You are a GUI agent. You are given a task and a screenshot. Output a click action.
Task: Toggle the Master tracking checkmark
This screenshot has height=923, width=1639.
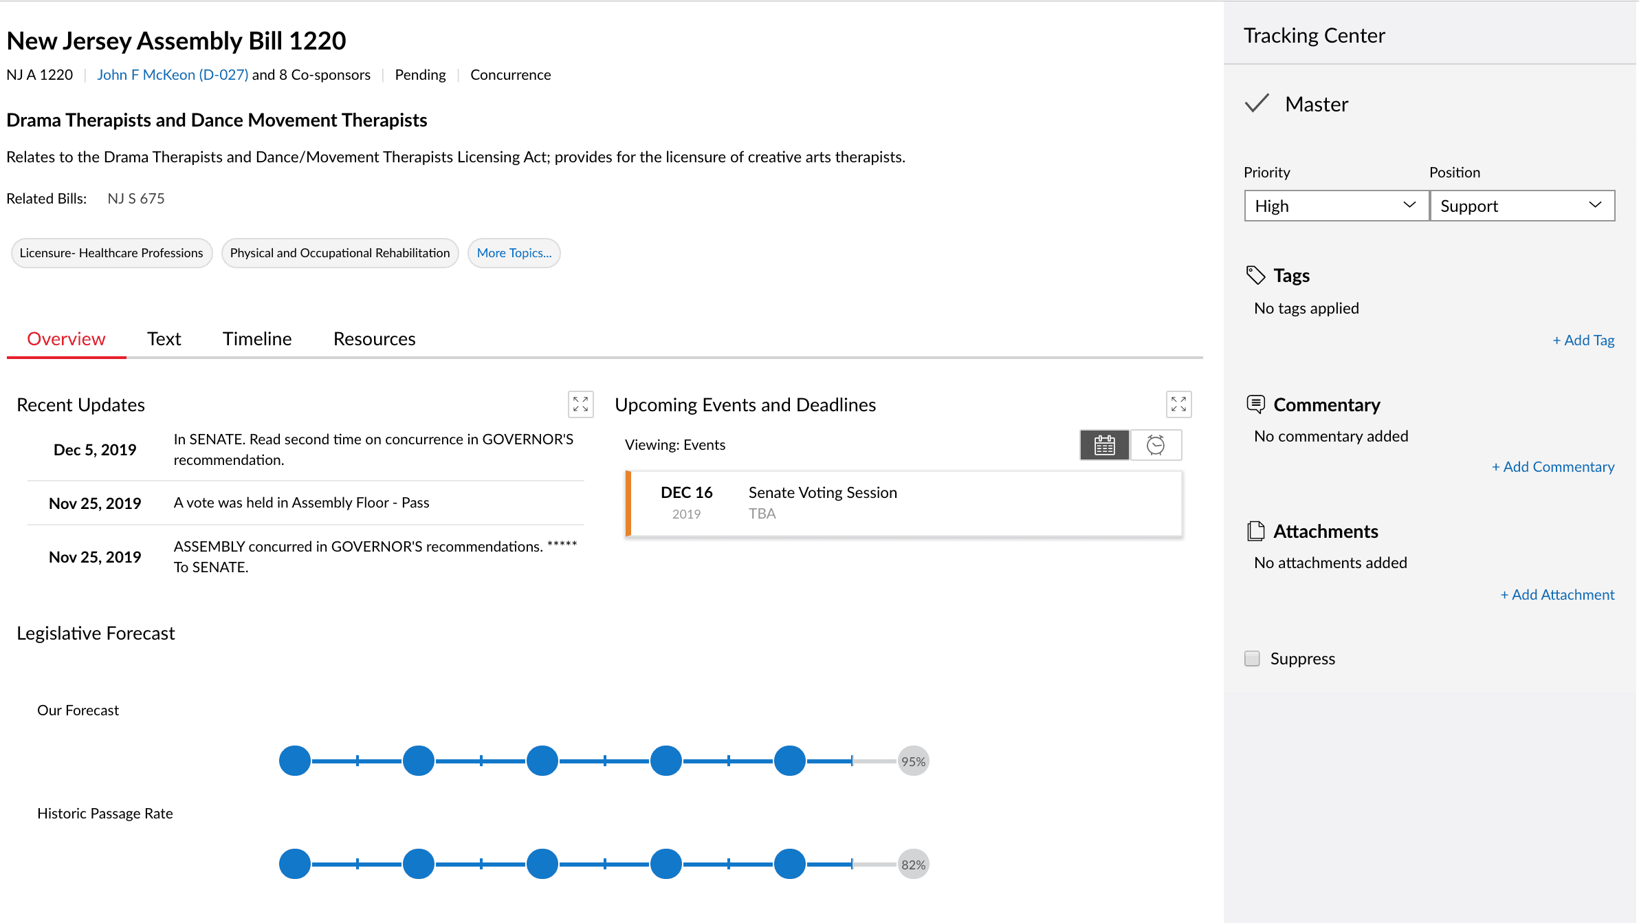[1257, 104]
